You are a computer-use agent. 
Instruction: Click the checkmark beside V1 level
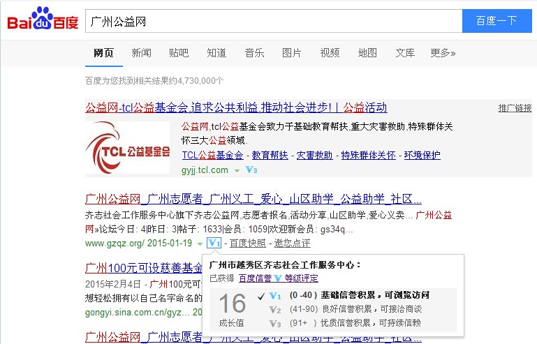(x=261, y=296)
